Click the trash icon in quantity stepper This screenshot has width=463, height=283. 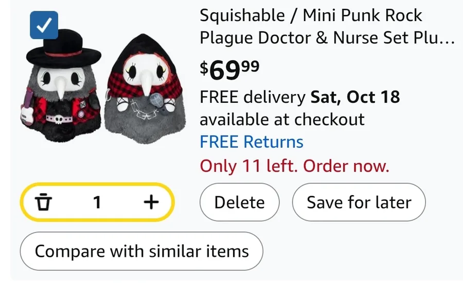coord(43,202)
